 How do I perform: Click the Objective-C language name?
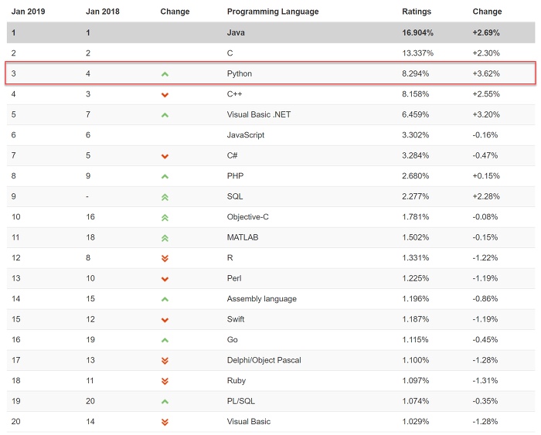point(248,216)
